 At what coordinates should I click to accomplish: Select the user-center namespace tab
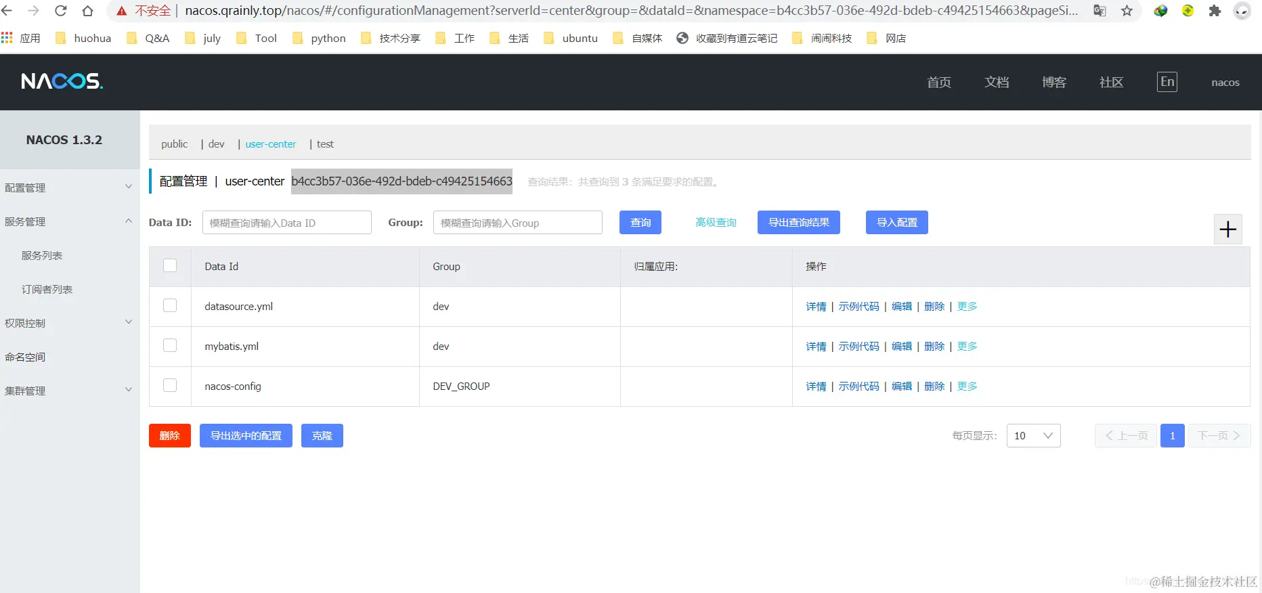[271, 144]
